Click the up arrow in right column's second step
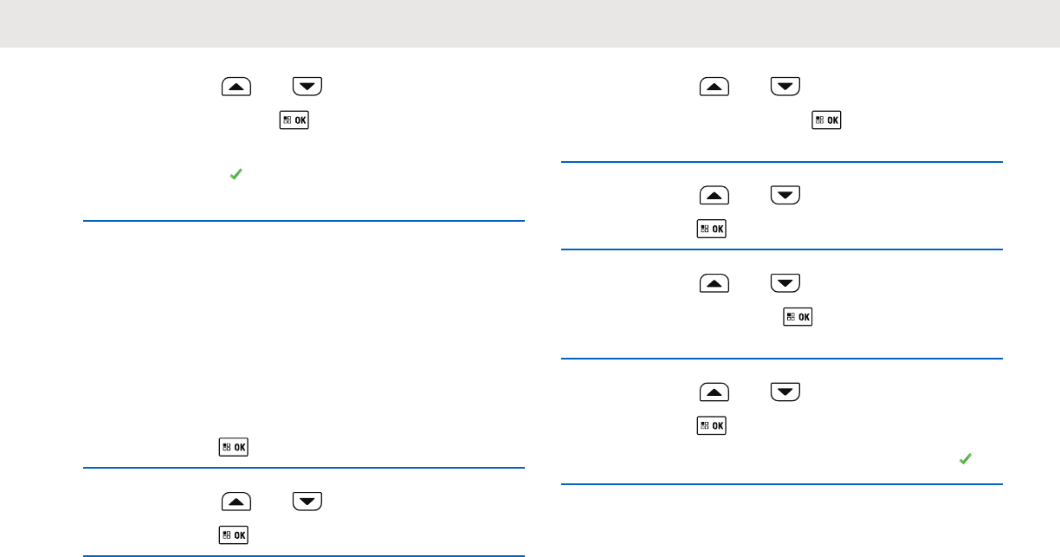 [x=714, y=197]
